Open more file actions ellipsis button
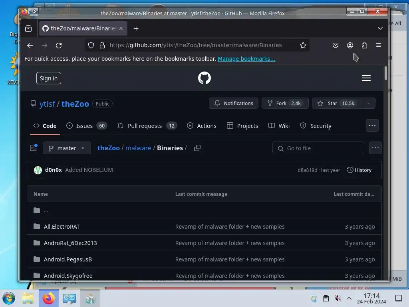 tap(375, 148)
